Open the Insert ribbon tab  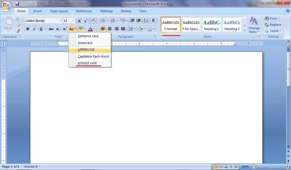38,11
